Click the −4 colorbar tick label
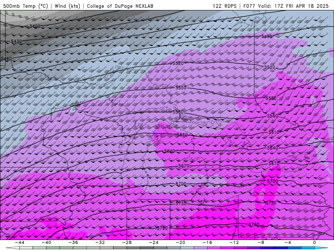334x250 pixels. tap(288, 242)
